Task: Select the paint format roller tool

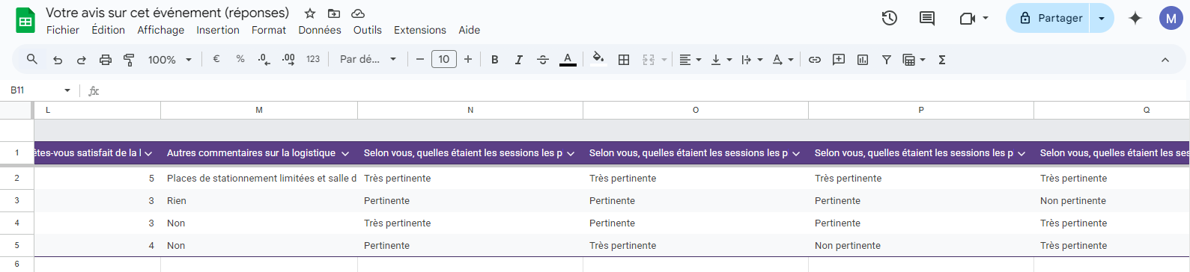Action: tap(129, 60)
